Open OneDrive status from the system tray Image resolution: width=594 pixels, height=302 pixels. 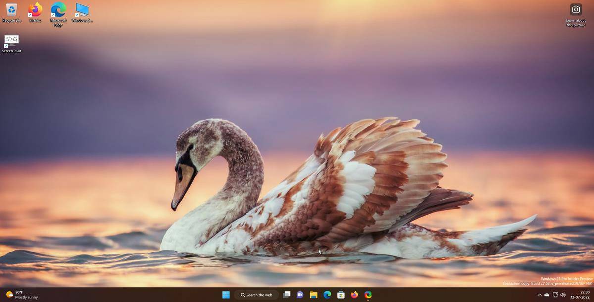pos(547,295)
